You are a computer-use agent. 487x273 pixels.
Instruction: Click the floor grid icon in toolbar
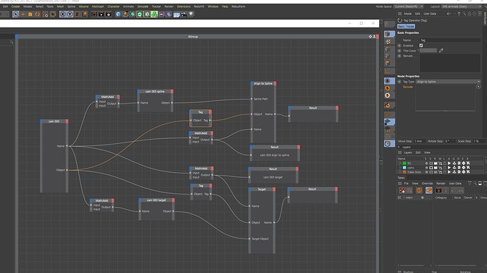click(x=176, y=14)
